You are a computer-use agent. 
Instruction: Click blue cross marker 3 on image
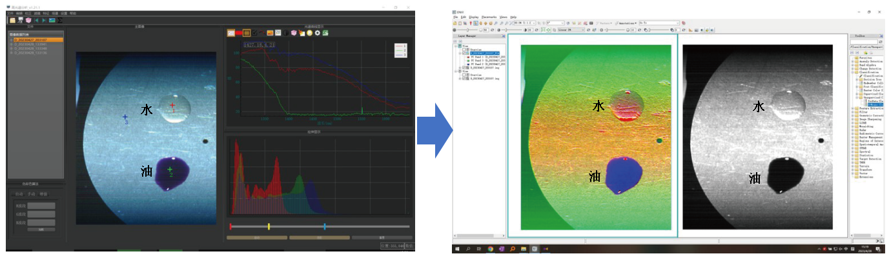point(125,117)
